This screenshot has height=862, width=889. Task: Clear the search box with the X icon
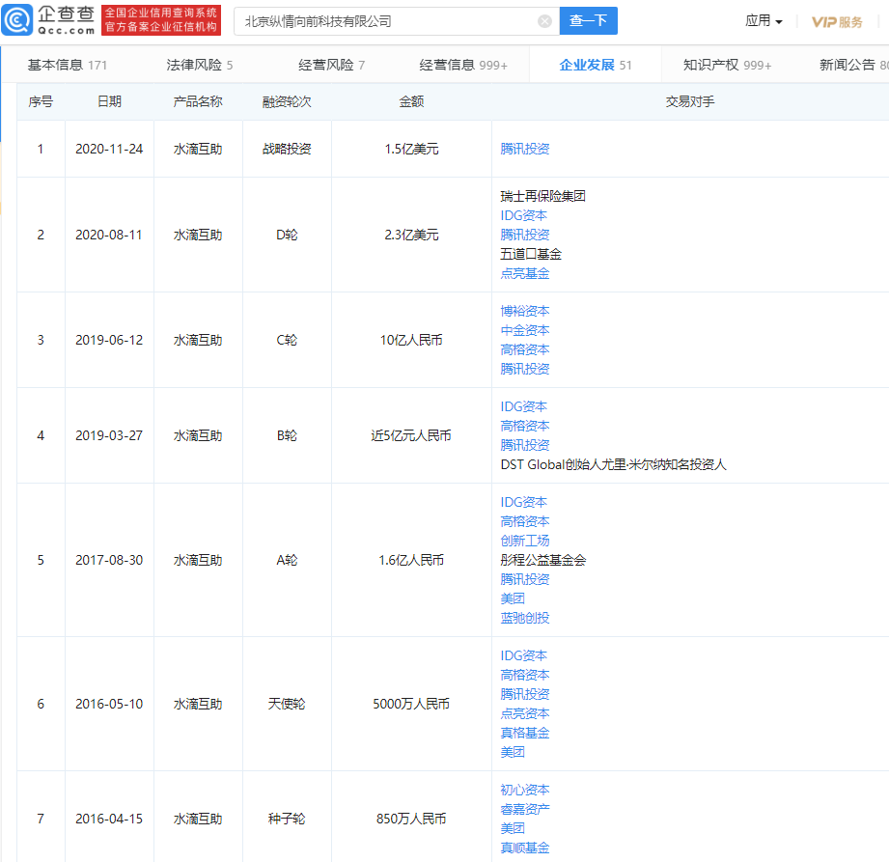tap(544, 21)
